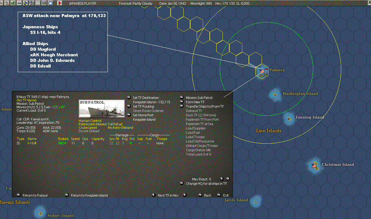Screen dimensions: 371x219
Task: Click the Dock TF (2,184 tons) option
Action: tap(201, 115)
